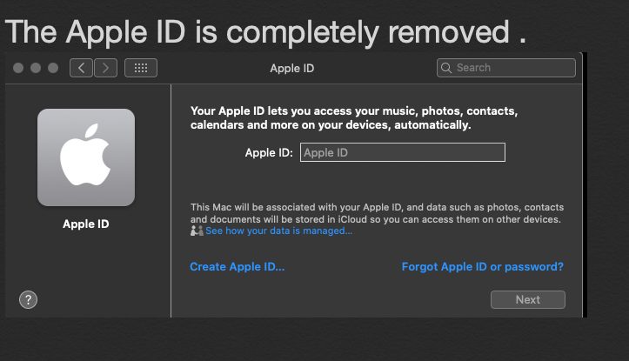Click the 'Apple ID is completely removed' heading
Viewport: 629px width, 361px height.
tap(265, 32)
